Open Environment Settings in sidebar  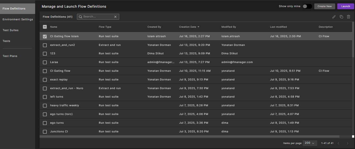18,20
